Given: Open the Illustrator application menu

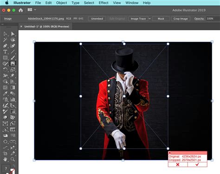Looking at the screenshot, I should click(x=22, y=3).
